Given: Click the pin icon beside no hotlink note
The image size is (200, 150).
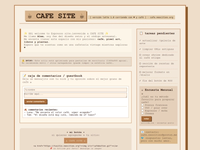Looking at the screenshot, I should (51, 149).
